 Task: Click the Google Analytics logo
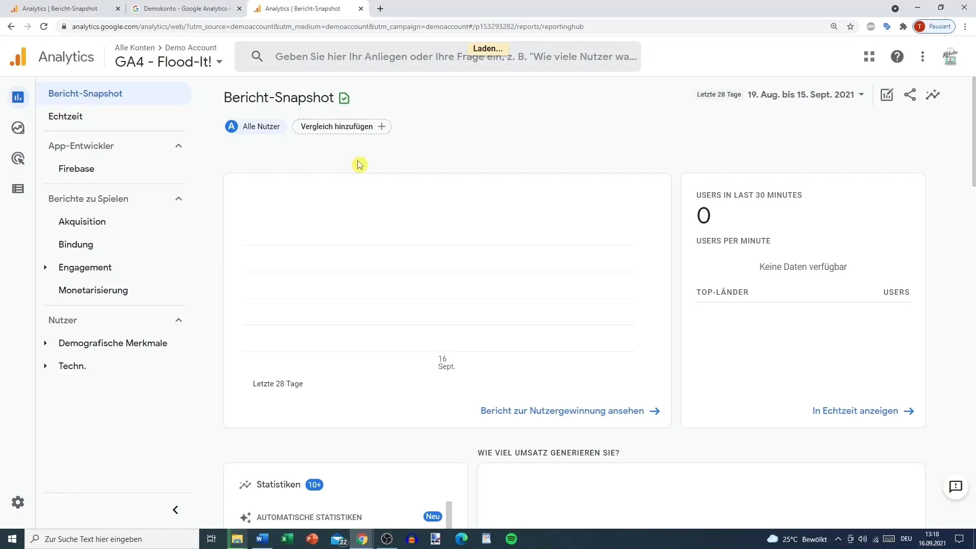pyautogui.click(x=18, y=56)
